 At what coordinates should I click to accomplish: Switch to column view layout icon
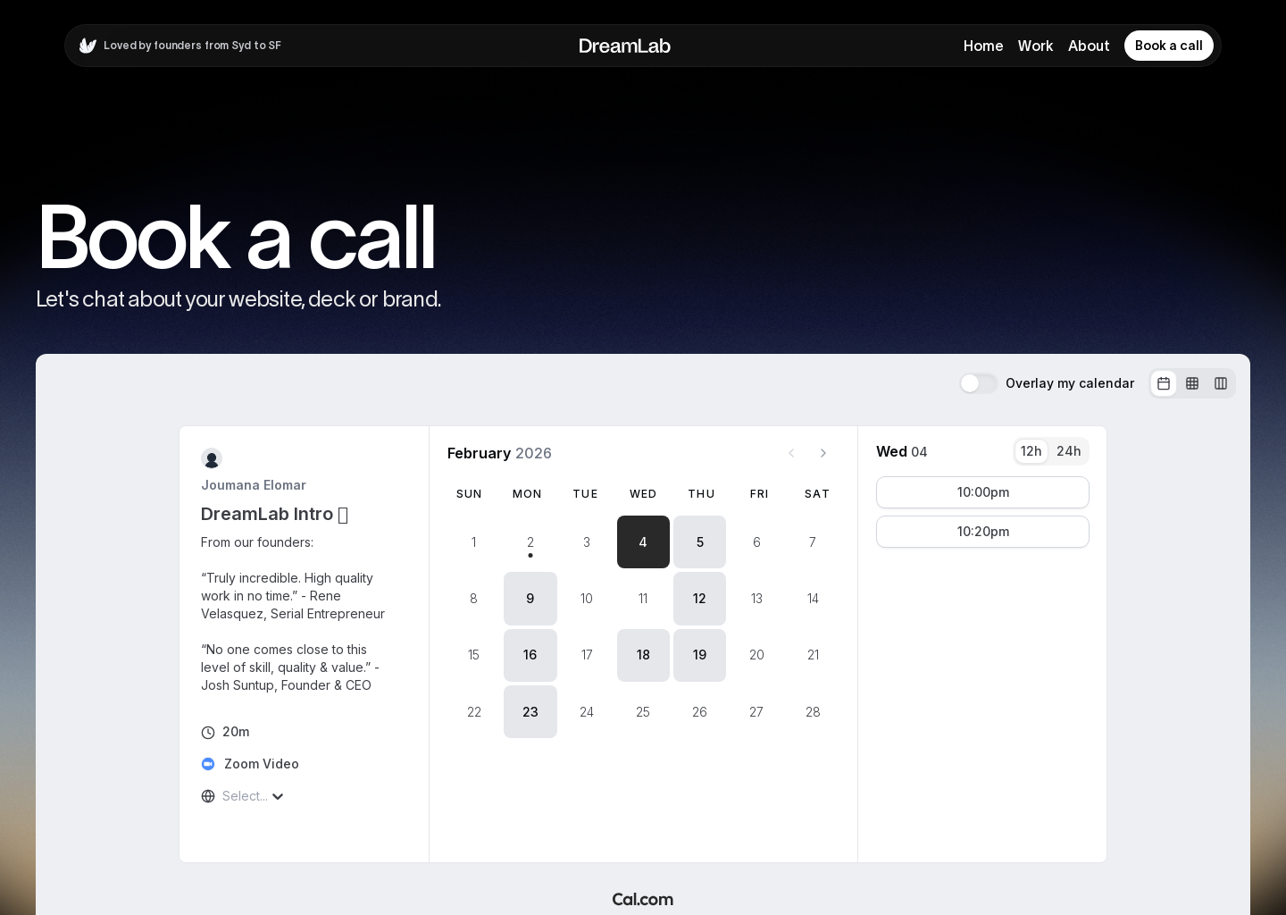tap(1221, 383)
